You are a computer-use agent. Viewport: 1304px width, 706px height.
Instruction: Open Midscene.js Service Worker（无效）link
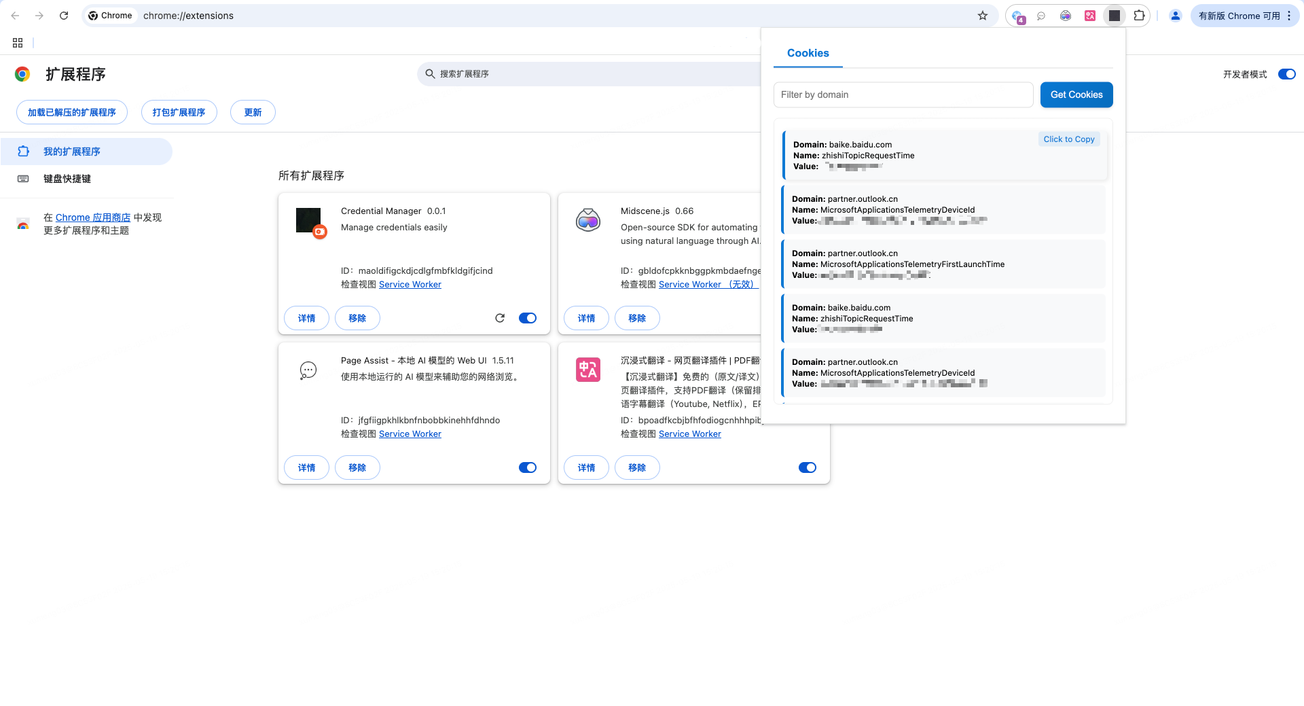708,285
